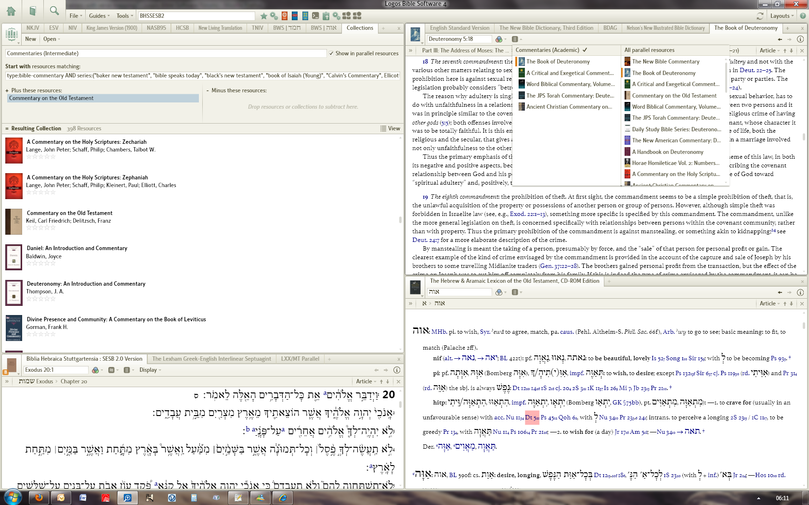809x505 pixels.
Task: Open Internet Explorer from the taskbar
Action: 283,498
